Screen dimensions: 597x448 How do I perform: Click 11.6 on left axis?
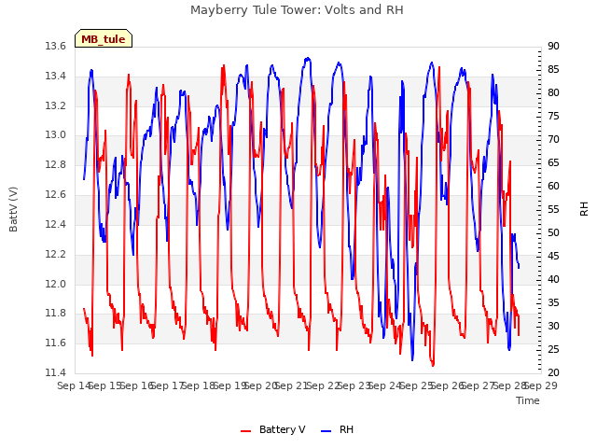click(x=56, y=343)
